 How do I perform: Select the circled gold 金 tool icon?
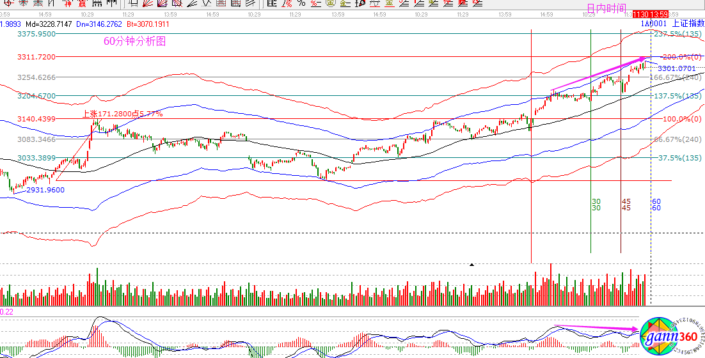pyautogui.click(x=330, y=4)
